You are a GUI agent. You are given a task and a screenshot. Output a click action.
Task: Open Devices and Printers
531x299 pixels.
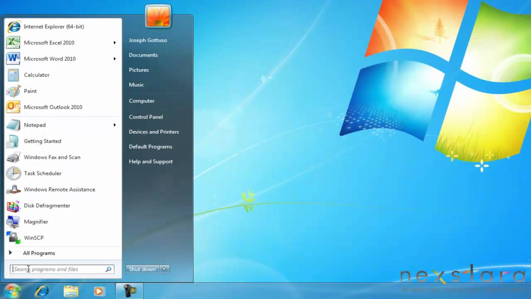[153, 132]
